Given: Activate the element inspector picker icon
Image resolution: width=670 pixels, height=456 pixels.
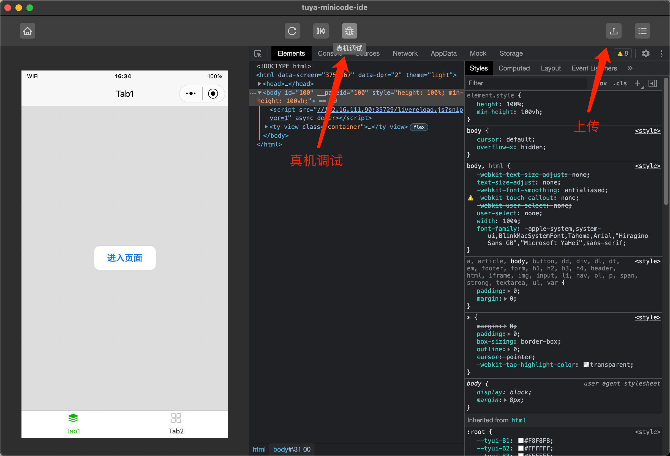Looking at the screenshot, I should pos(258,53).
